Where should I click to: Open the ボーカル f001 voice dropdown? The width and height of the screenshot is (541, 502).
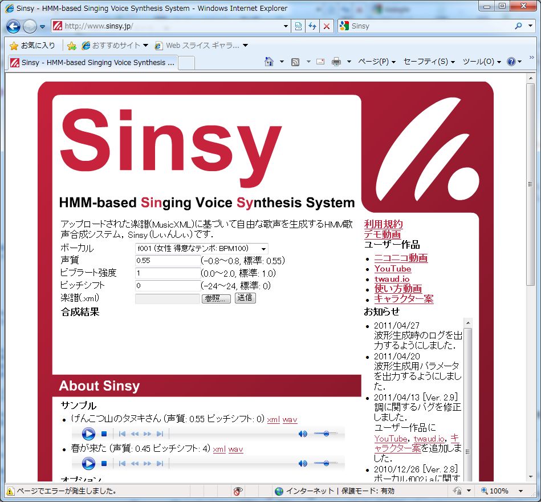(x=201, y=249)
